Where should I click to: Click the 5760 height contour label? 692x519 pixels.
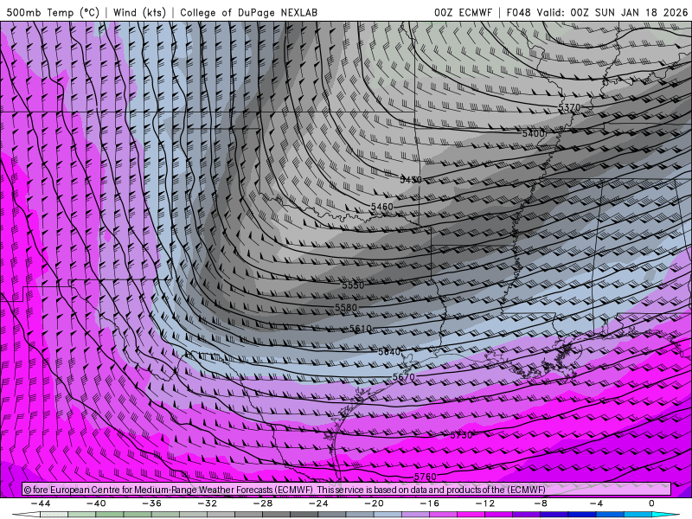coord(425,477)
